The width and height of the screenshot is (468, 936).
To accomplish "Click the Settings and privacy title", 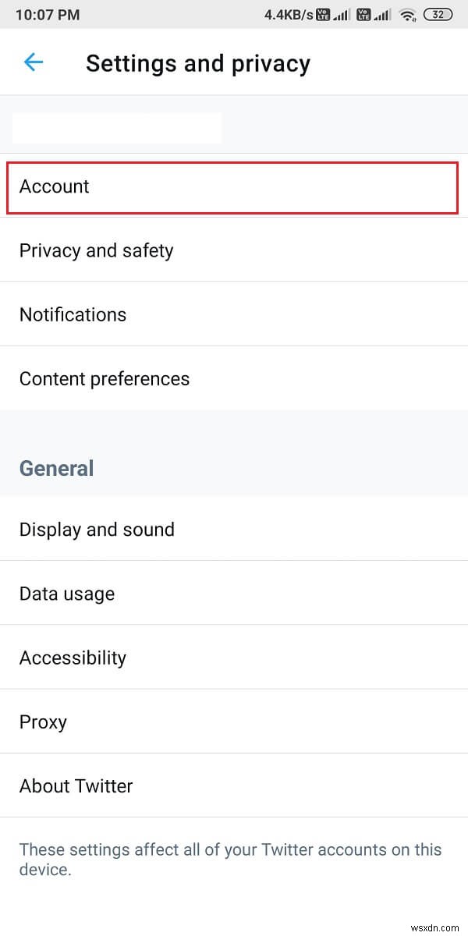I will (x=197, y=63).
